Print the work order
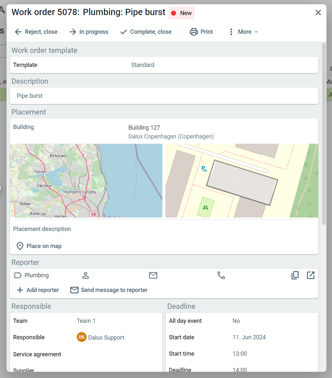The width and height of the screenshot is (332, 378). [x=201, y=32]
